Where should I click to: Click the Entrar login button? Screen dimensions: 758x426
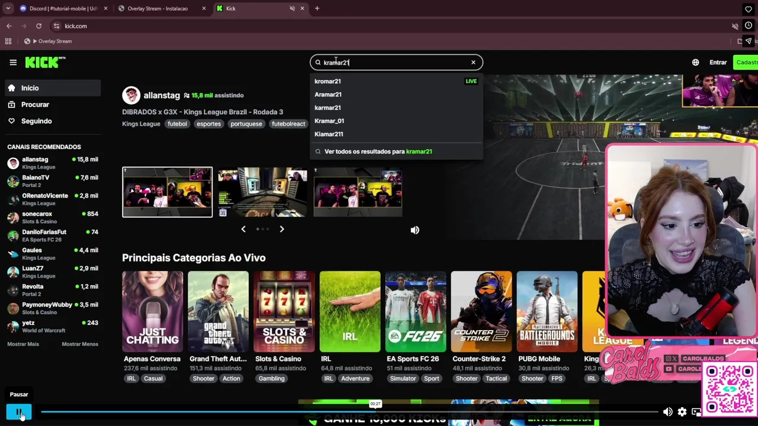[x=718, y=62]
